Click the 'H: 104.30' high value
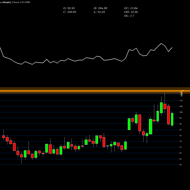Viewport: 190px width, 190px height. [100, 8]
